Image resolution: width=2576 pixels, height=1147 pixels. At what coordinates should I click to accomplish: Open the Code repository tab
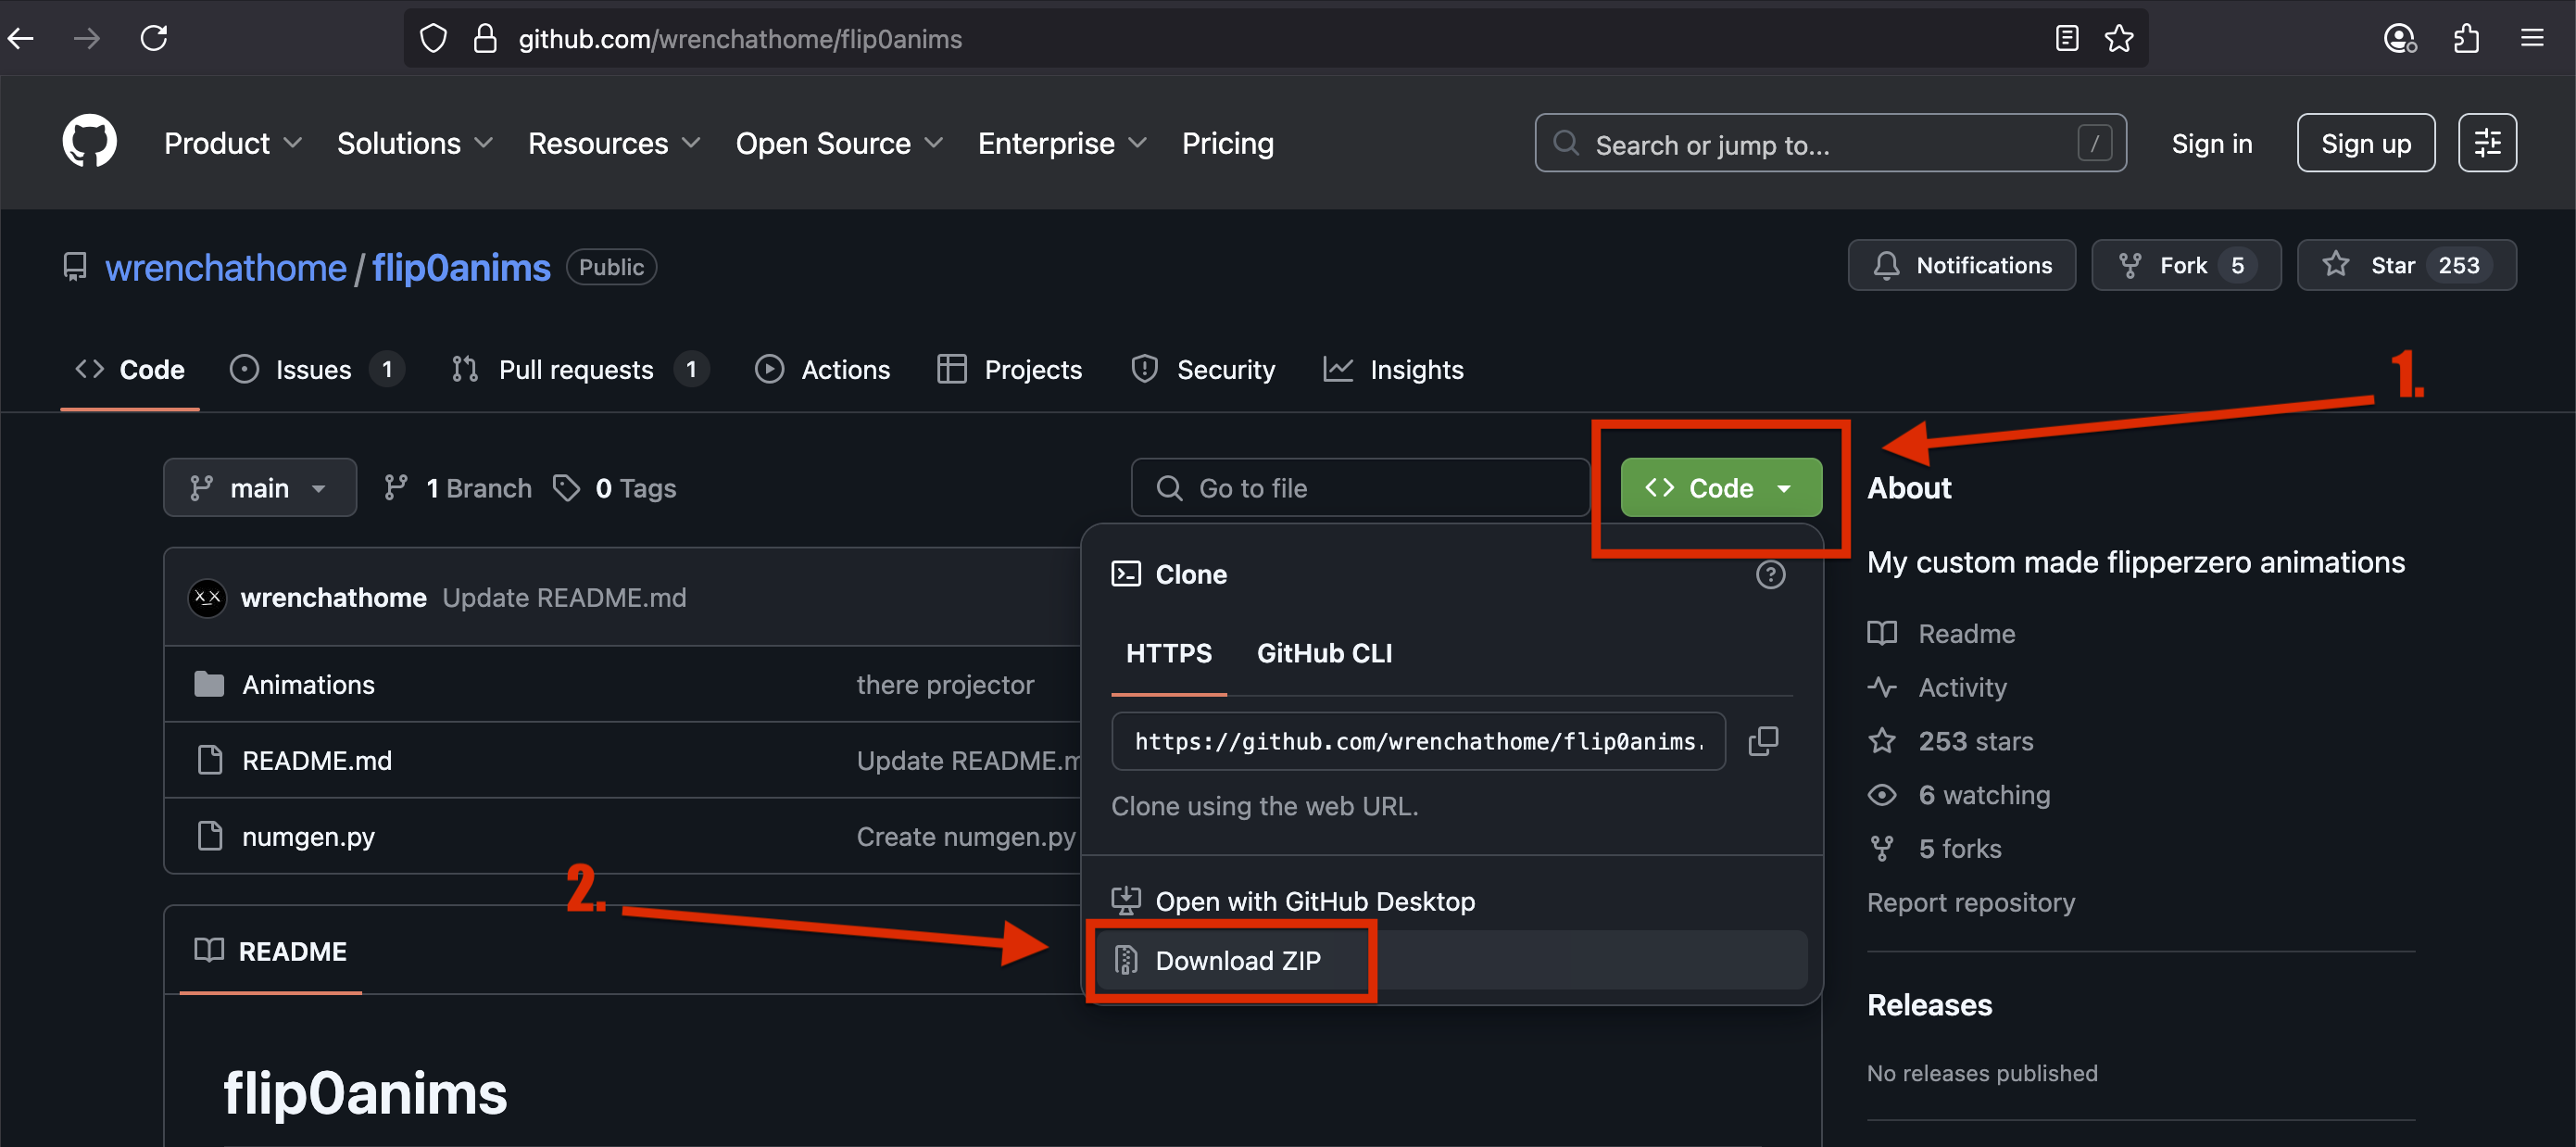click(130, 370)
